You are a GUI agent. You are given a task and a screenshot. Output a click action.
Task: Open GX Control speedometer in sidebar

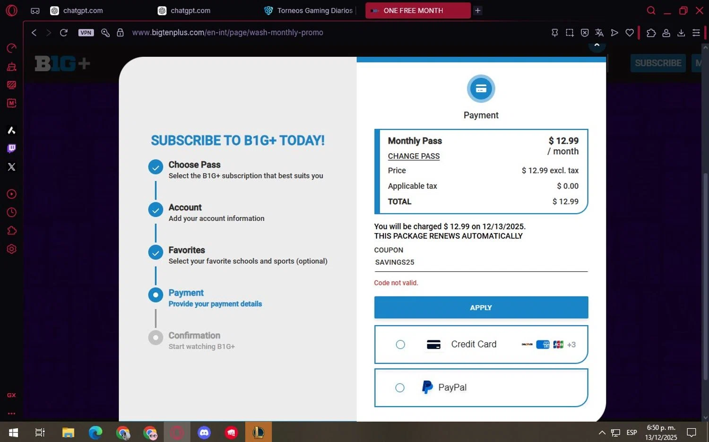(x=11, y=48)
